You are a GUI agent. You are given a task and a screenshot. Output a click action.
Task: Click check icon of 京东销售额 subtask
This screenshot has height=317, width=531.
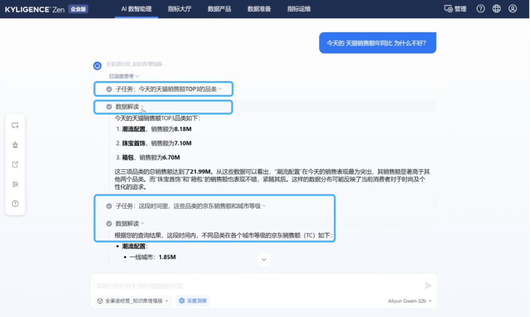tap(109, 206)
